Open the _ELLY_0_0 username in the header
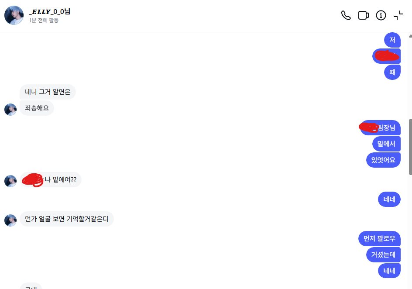Viewport: 412px width, 289px height. (x=49, y=11)
